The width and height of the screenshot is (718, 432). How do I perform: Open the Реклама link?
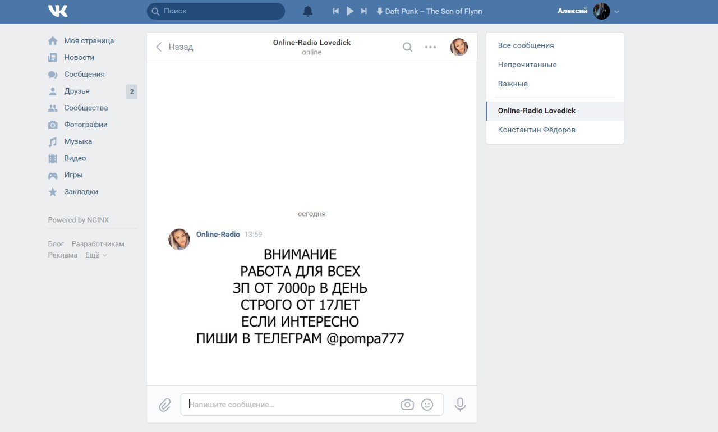click(63, 255)
